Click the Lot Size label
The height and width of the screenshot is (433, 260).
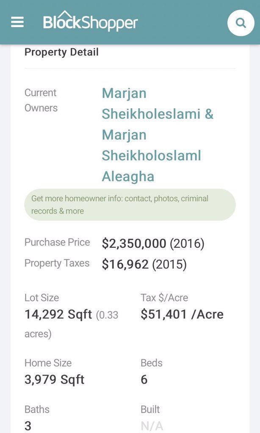pos(41,298)
